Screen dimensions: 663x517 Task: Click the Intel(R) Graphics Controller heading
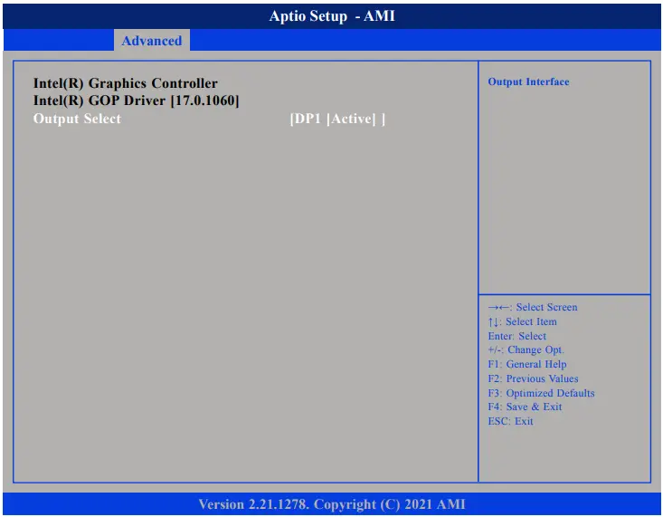[x=126, y=83]
